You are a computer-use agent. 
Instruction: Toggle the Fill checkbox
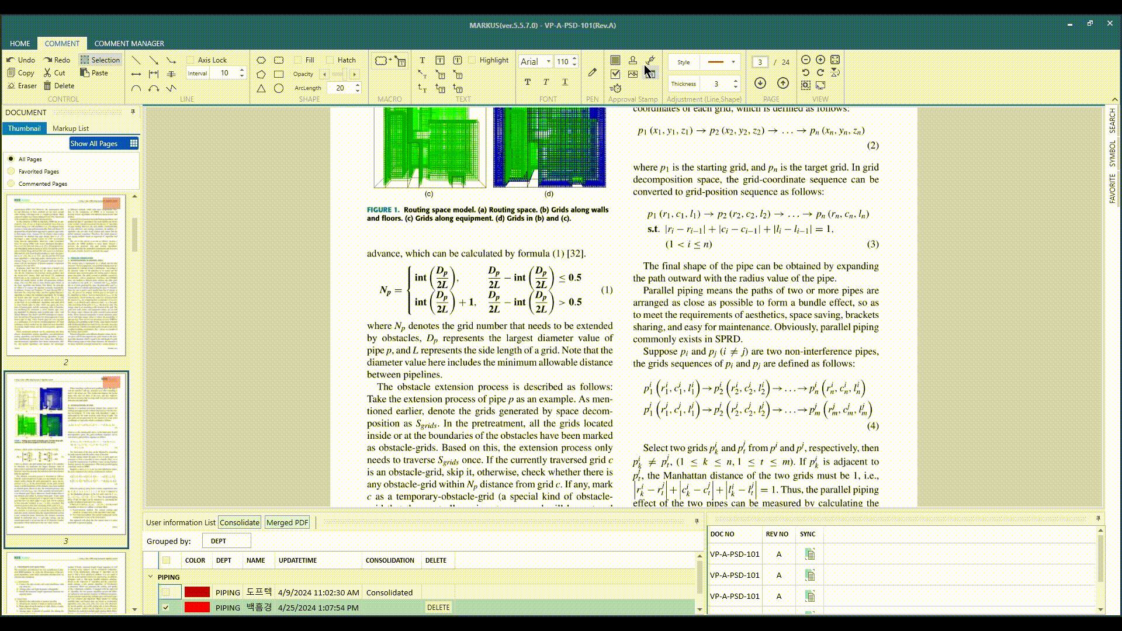tap(298, 60)
